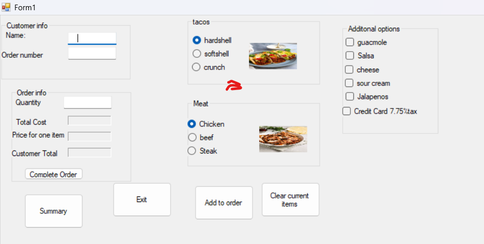Check the sour cream option
This screenshot has width=484, height=244.
[349, 83]
